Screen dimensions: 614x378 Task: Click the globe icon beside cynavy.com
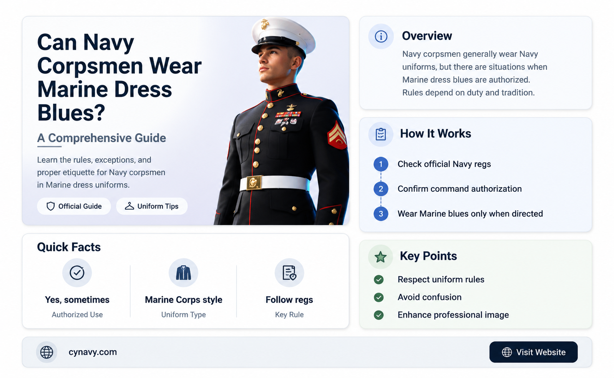point(46,352)
